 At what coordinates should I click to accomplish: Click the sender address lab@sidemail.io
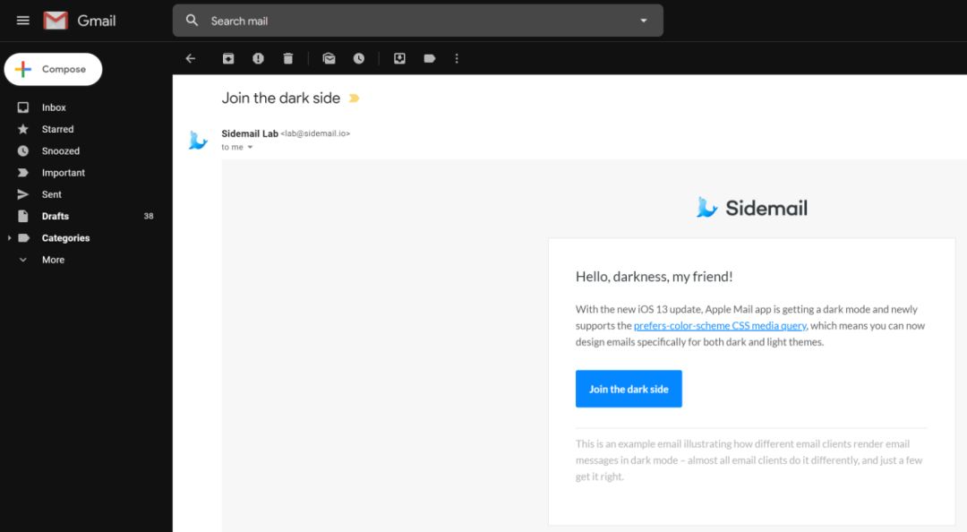coord(315,134)
